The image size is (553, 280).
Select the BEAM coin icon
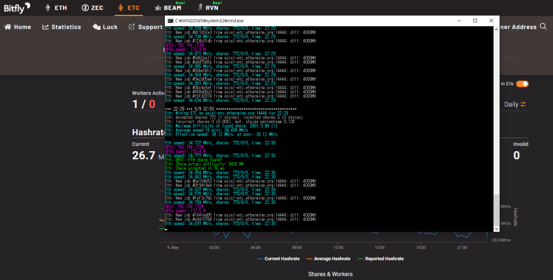click(x=159, y=8)
